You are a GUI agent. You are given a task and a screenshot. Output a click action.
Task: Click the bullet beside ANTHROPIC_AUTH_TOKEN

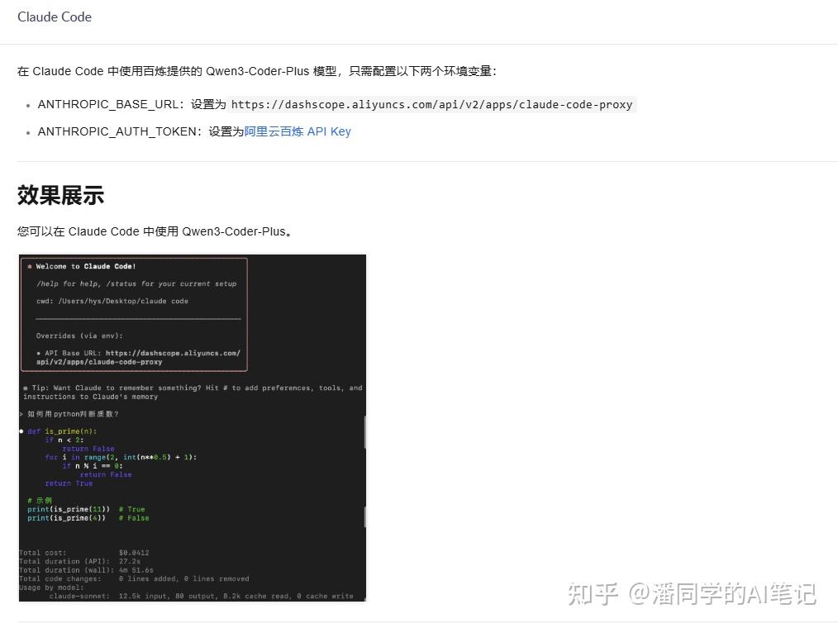(x=29, y=132)
